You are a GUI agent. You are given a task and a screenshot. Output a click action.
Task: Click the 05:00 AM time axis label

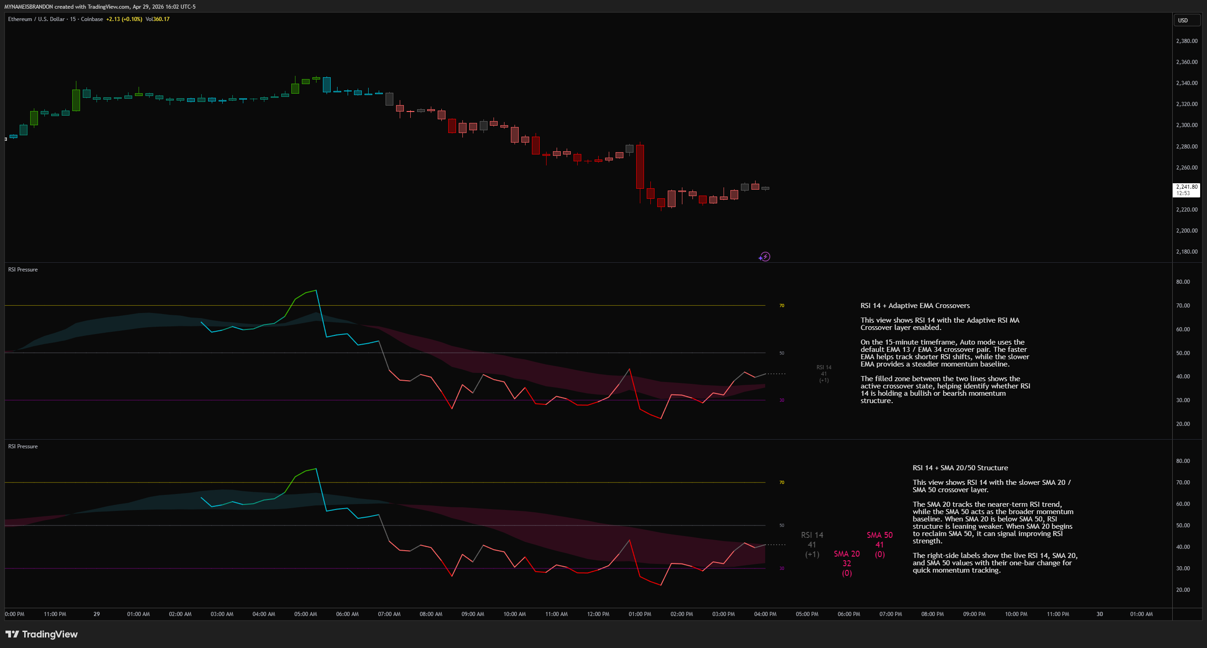[x=306, y=614]
